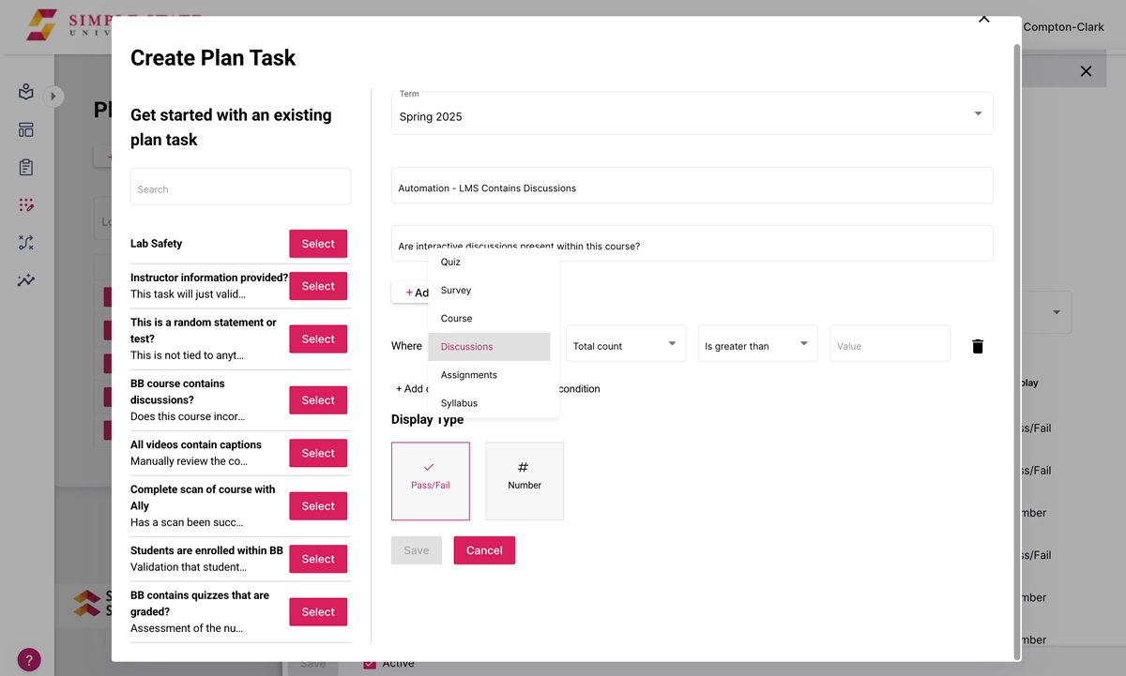The image size is (1126, 676).
Task: Choose Syllabus from the open menu
Action: pyautogui.click(x=459, y=402)
